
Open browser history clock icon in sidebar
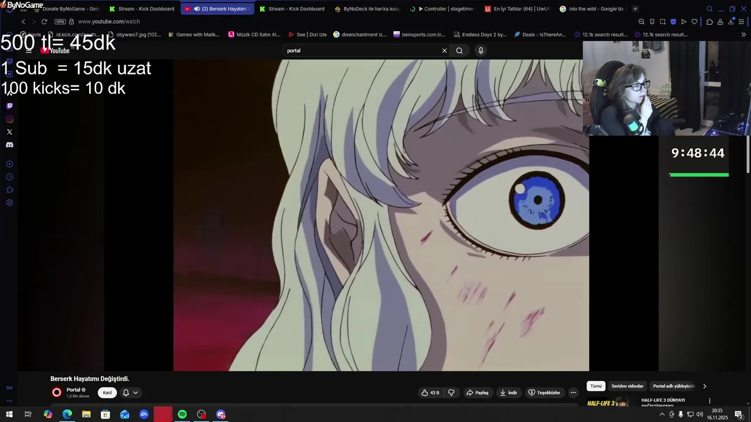point(9,177)
